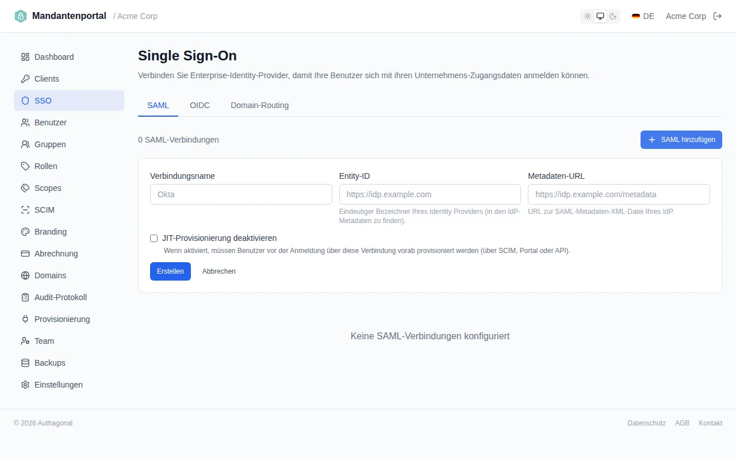Focus the Entity-ID input field
Image resolution: width=736 pixels, height=460 pixels.
click(430, 194)
